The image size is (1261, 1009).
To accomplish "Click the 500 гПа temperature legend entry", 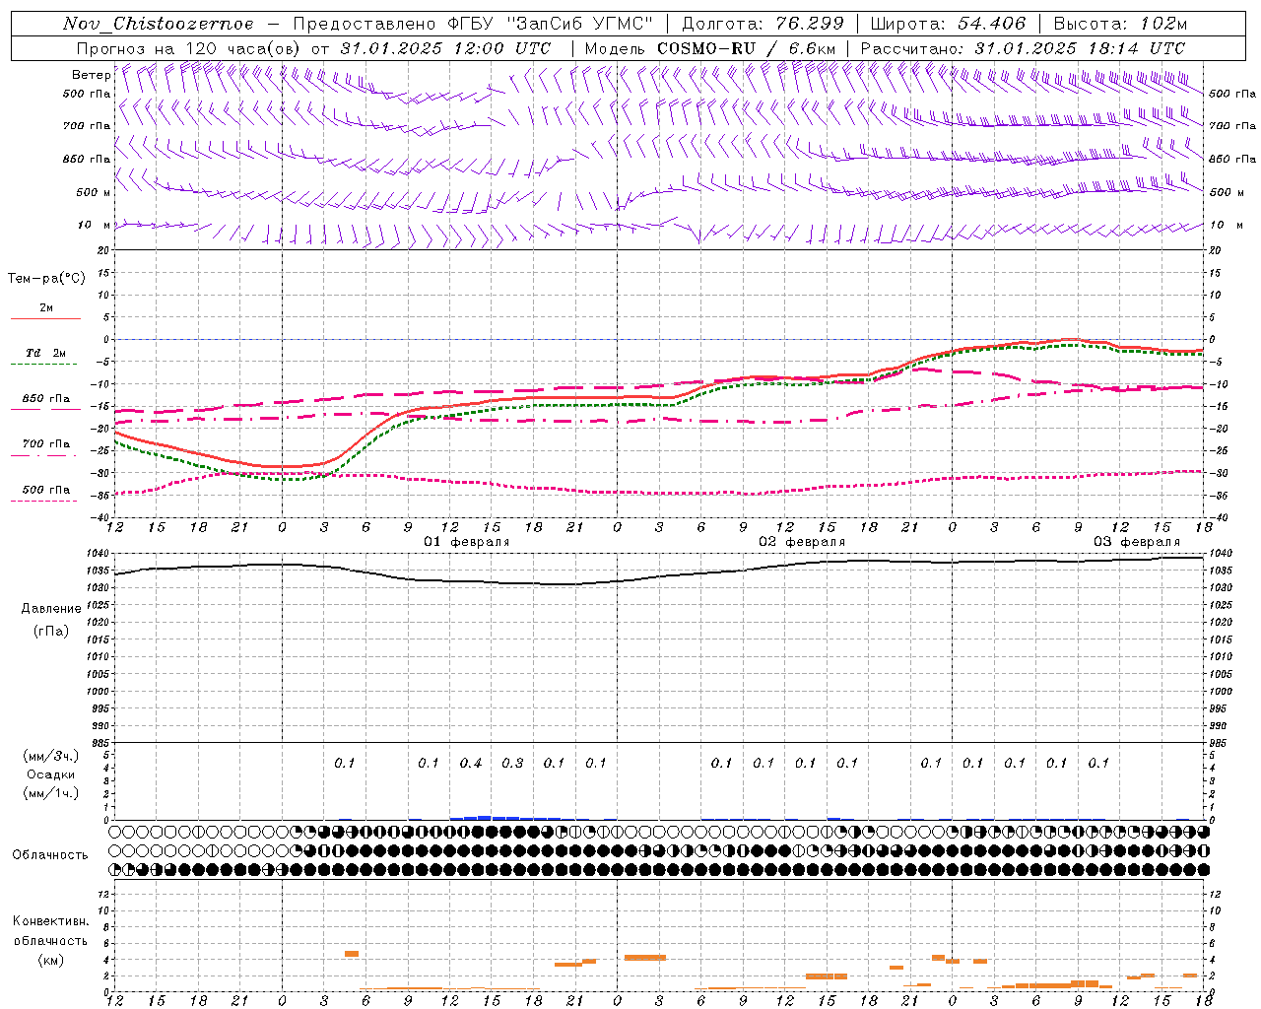I will click(x=45, y=494).
